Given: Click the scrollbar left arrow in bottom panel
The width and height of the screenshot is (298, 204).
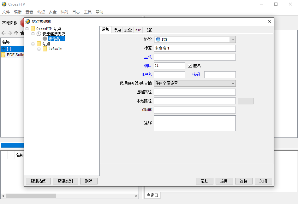Looking at the screenshot, I should coord(3,196).
